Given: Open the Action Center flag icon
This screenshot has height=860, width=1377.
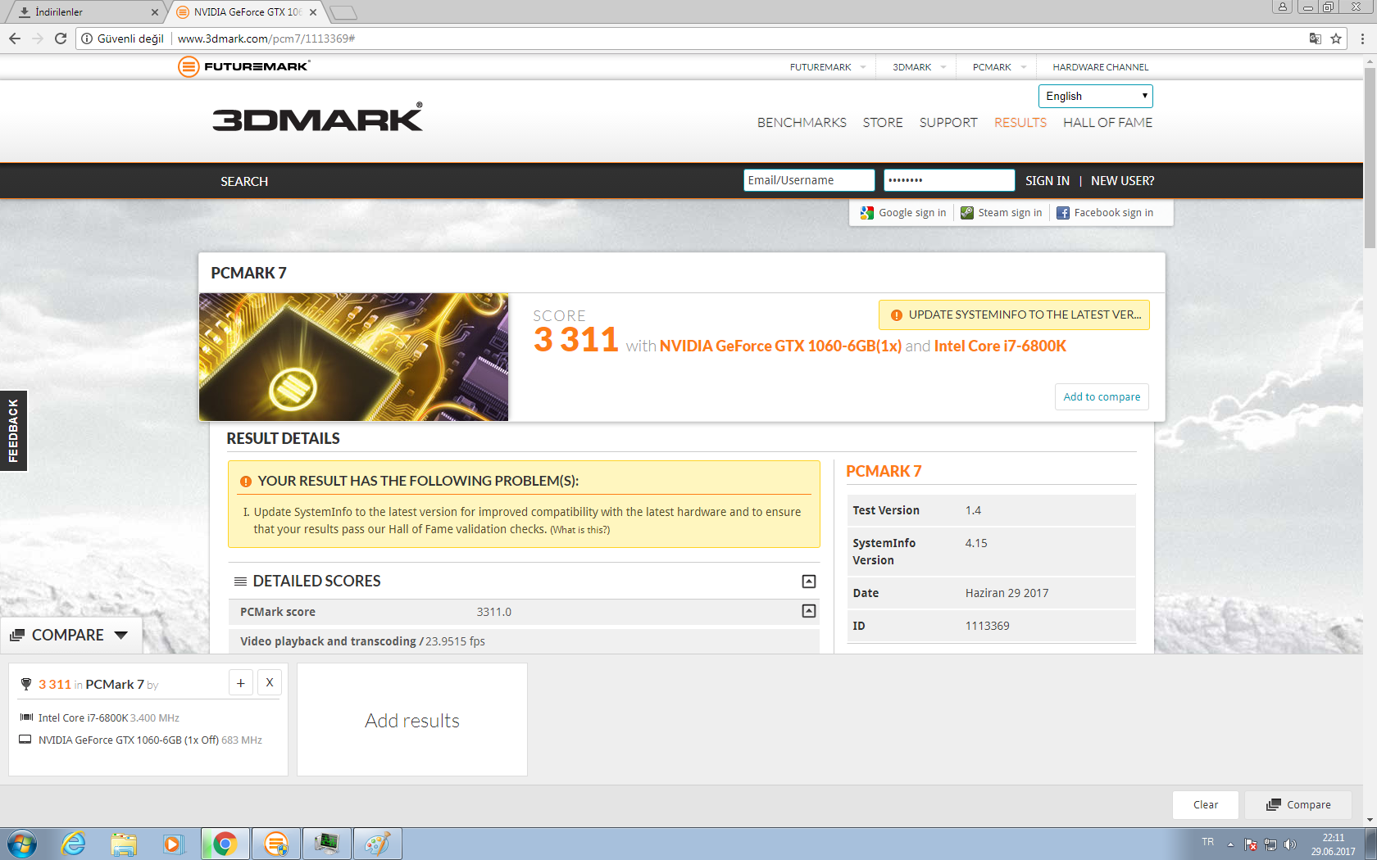Looking at the screenshot, I should tap(1251, 844).
